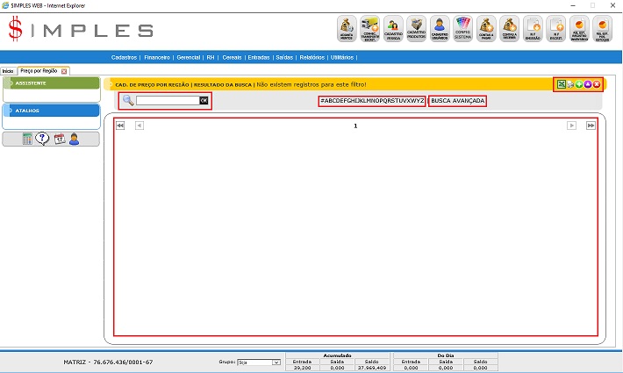Click the red close icon in yellow bar
The image size is (623, 373).
(x=597, y=84)
